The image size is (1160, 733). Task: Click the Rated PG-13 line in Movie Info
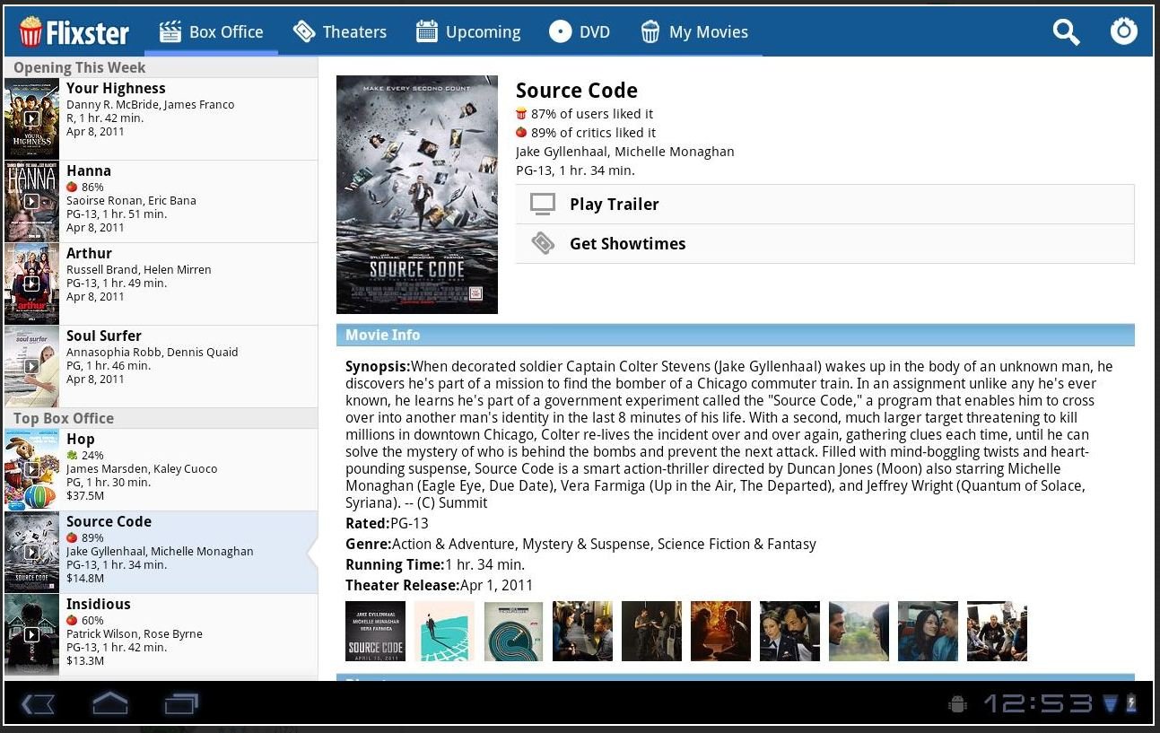pyautogui.click(x=388, y=524)
